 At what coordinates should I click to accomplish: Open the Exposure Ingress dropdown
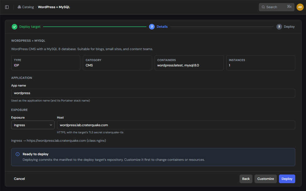[33, 125]
